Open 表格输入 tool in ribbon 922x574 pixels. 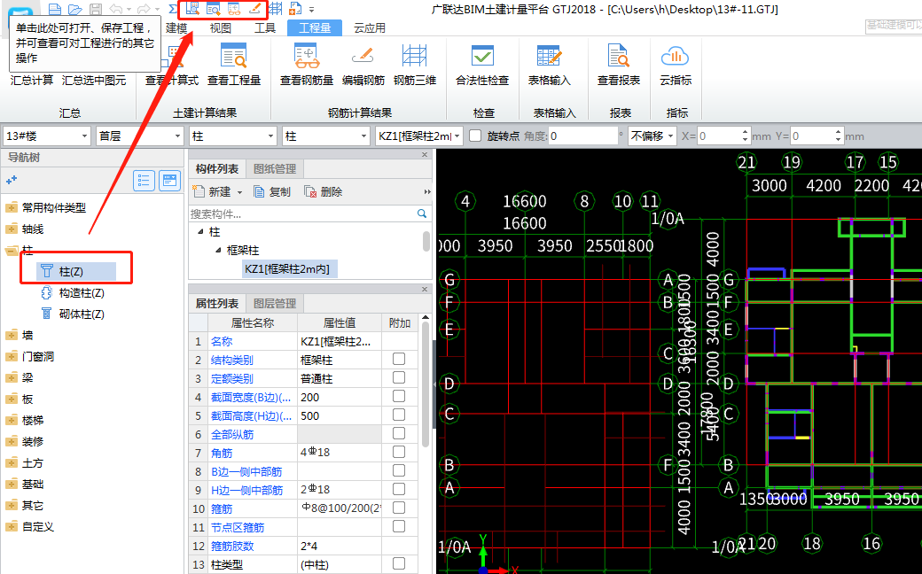pos(549,65)
